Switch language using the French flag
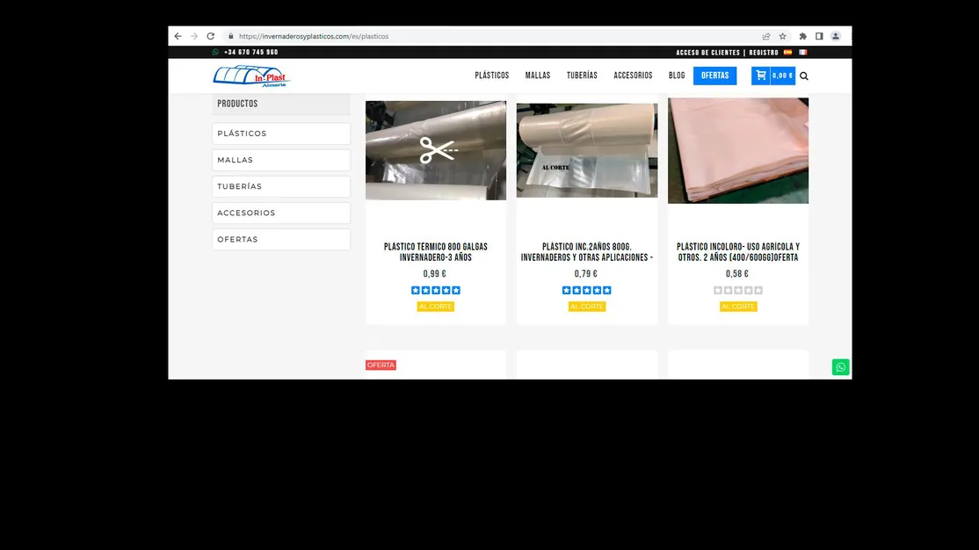The image size is (979, 550). (803, 53)
